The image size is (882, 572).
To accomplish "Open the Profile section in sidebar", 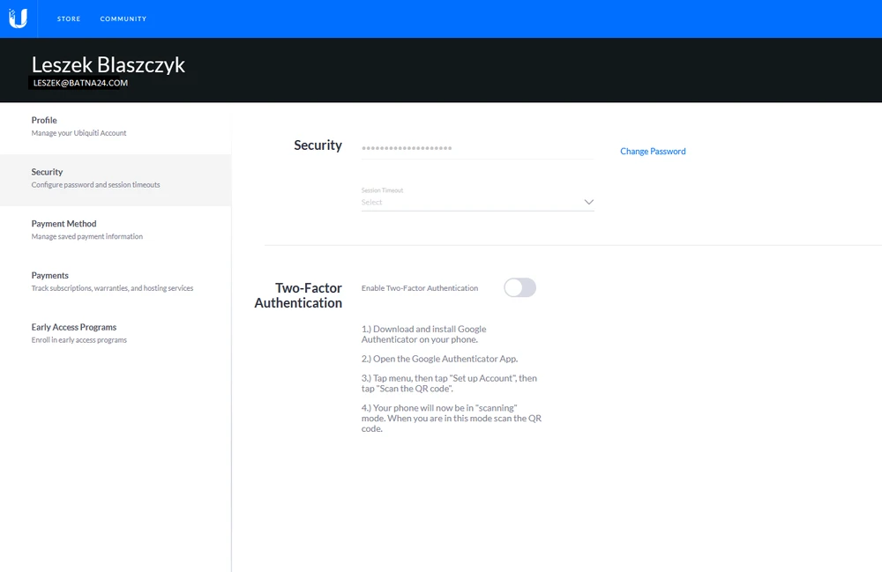I will point(44,121).
